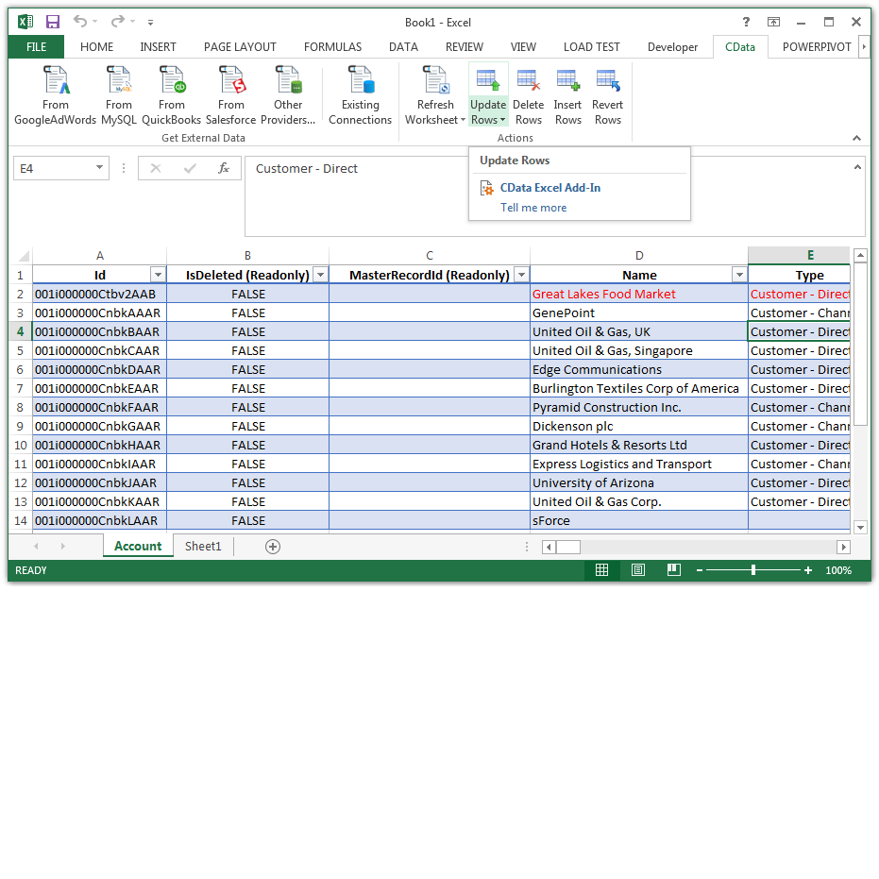The height and width of the screenshot is (879, 879).
Task: Switch to the Sheet1 worksheet tab
Action: pyautogui.click(x=203, y=546)
